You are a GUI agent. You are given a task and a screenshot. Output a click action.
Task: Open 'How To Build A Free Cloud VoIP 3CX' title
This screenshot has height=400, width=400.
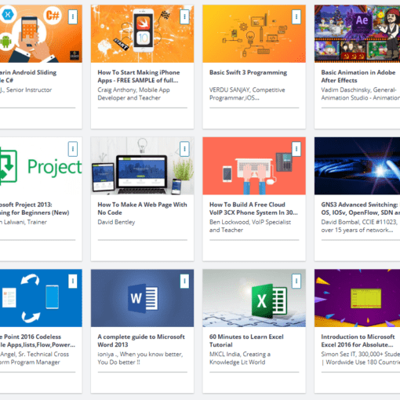(x=253, y=209)
